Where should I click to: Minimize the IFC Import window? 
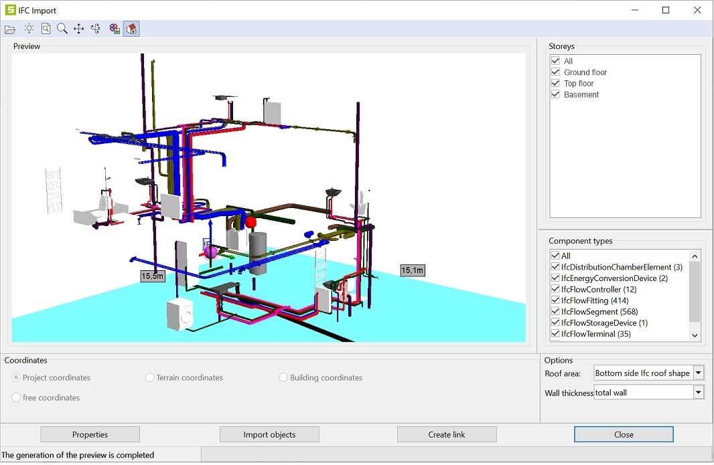pos(635,10)
